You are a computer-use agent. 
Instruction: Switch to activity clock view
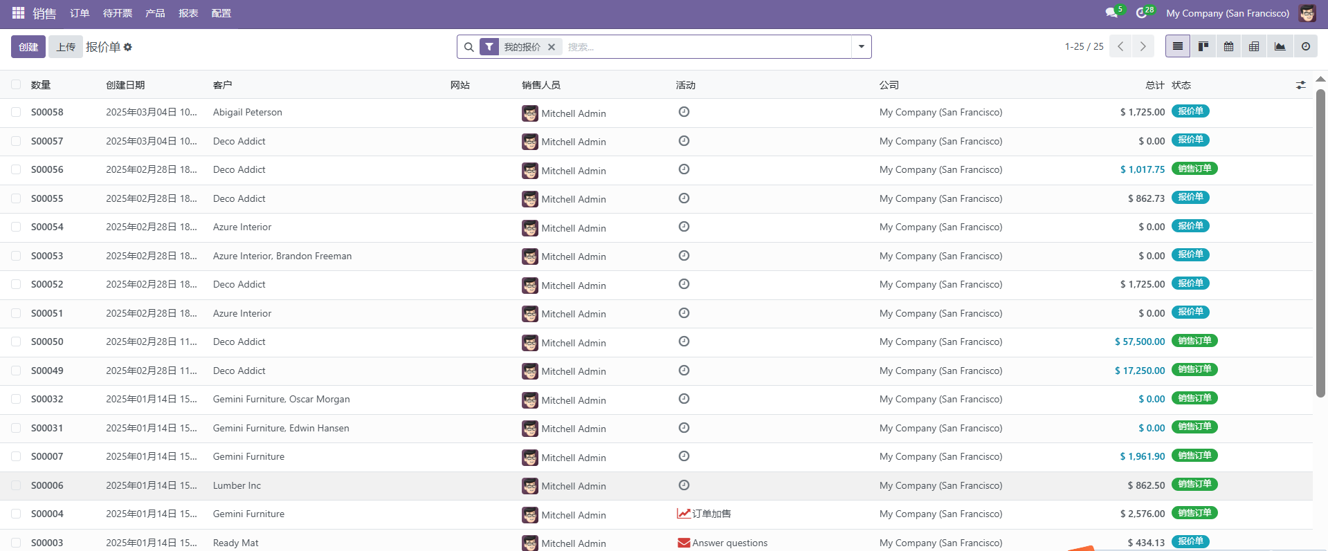click(1305, 47)
